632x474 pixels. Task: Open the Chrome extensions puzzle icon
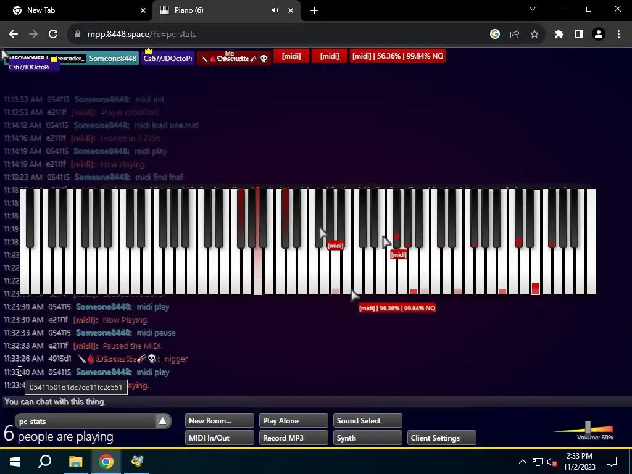[x=559, y=35]
